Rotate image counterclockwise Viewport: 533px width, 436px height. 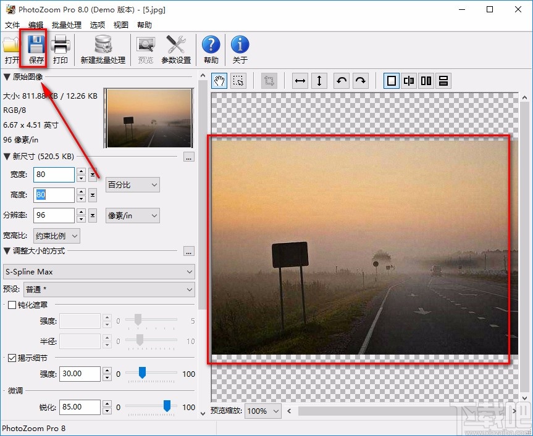(x=342, y=81)
